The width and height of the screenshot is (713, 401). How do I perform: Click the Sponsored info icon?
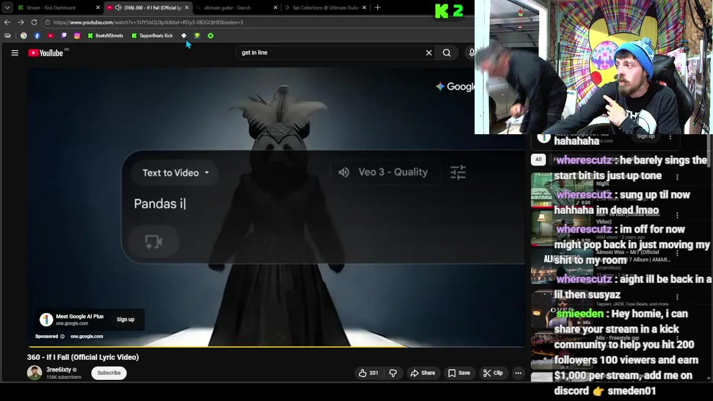click(62, 336)
